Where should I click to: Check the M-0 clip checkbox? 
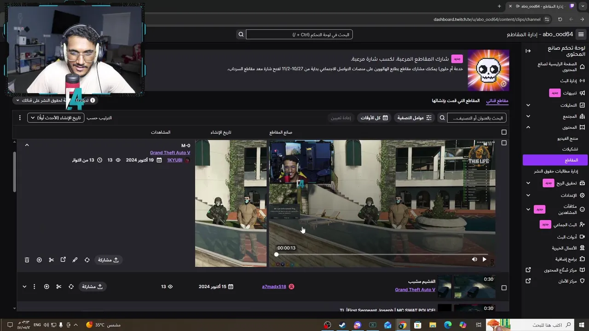click(x=504, y=143)
